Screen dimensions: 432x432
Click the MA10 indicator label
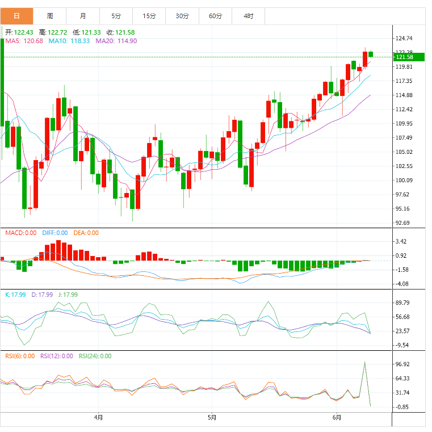(69, 41)
